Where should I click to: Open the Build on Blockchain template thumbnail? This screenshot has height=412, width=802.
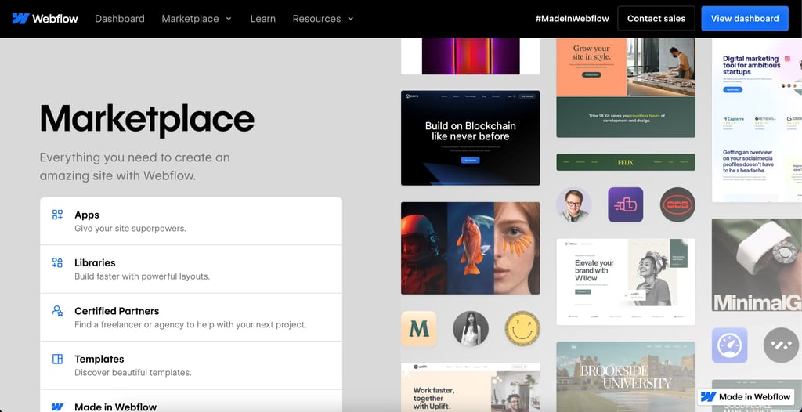pyautogui.click(x=471, y=138)
